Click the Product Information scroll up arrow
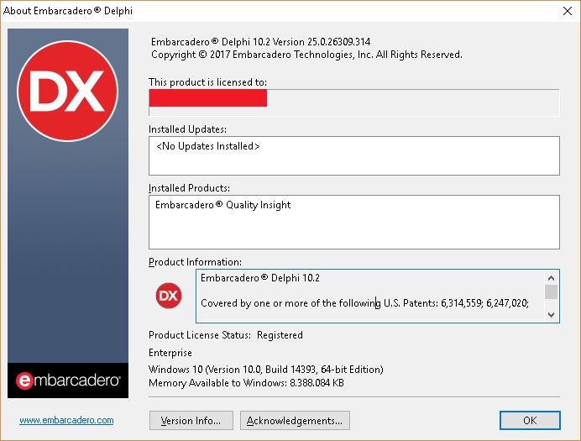 (551, 278)
